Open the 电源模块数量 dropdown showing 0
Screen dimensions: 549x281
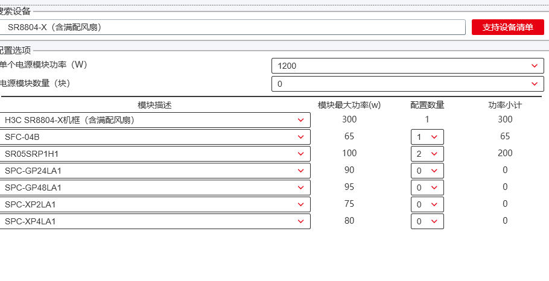408,84
